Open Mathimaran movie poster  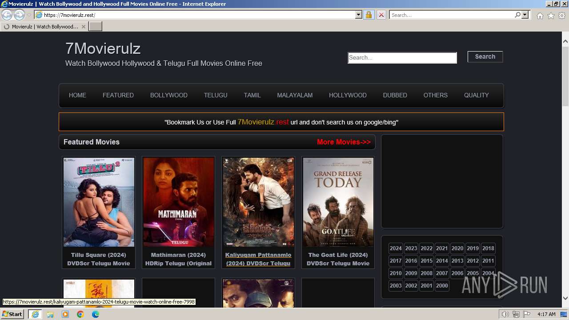point(178,202)
